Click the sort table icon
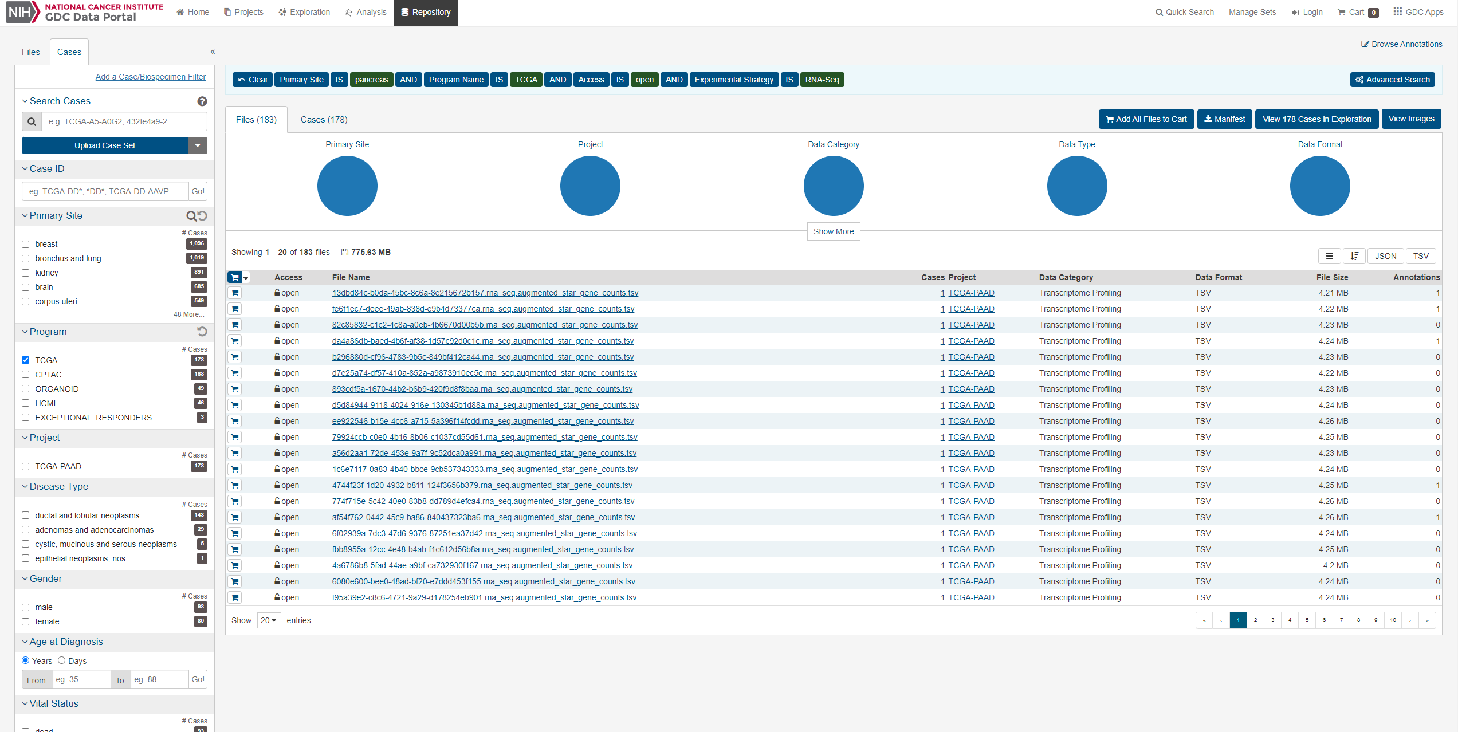This screenshot has width=1458, height=732. point(1354,256)
